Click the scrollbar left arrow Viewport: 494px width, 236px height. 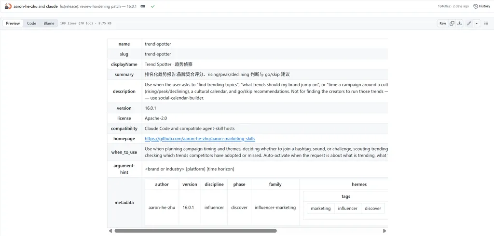tap(110, 231)
